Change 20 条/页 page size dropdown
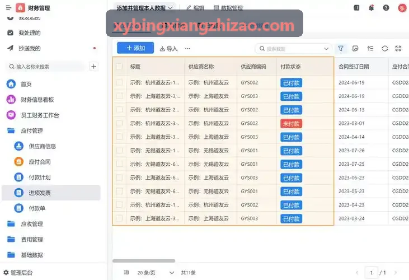The height and width of the screenshot is (280, 409). (x=156, y=273)
